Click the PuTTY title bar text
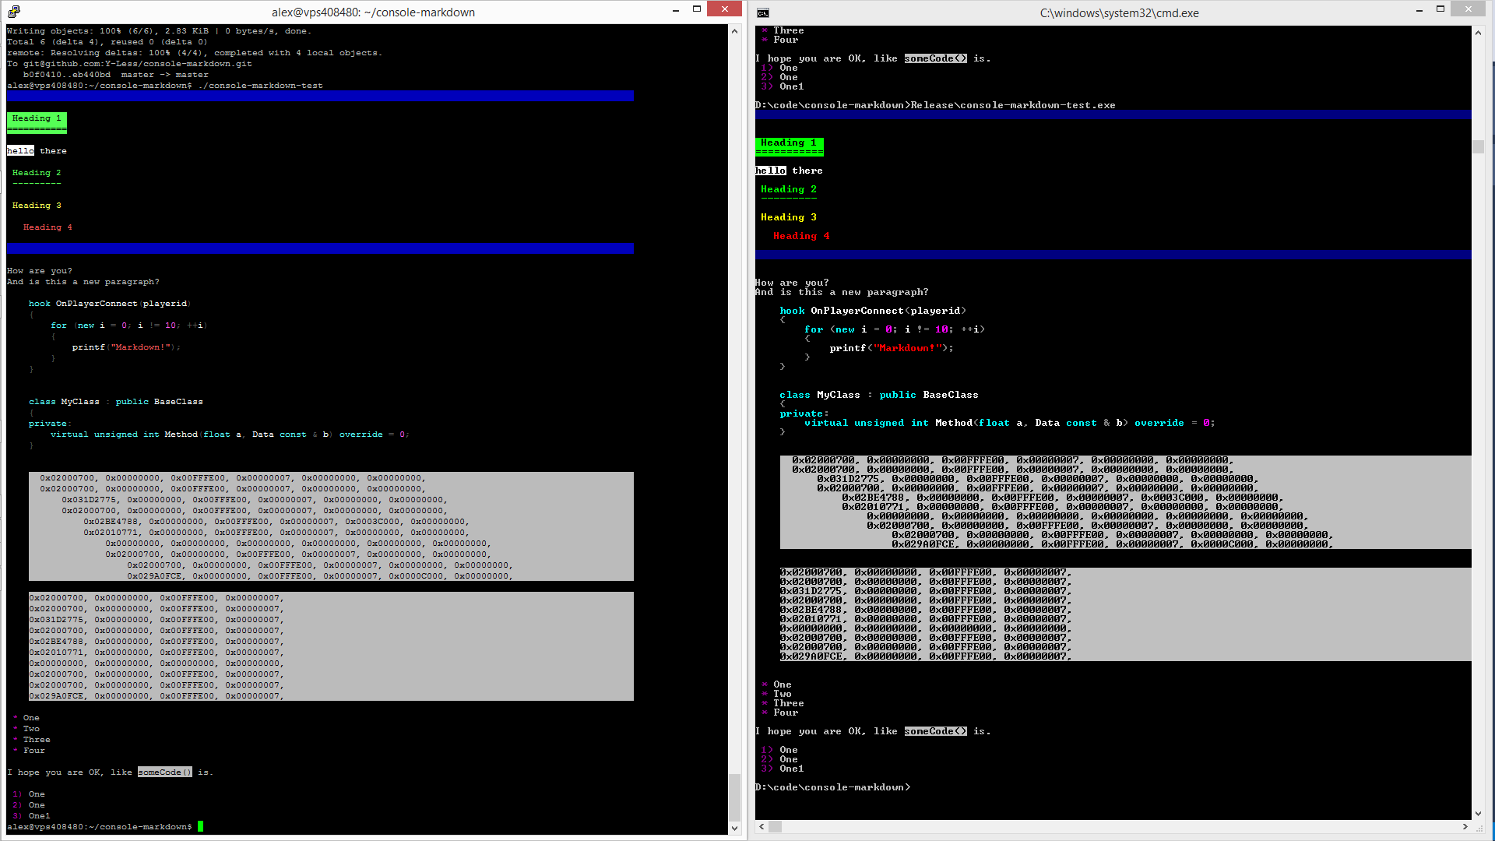1495x841 pixels. [373, 12]
